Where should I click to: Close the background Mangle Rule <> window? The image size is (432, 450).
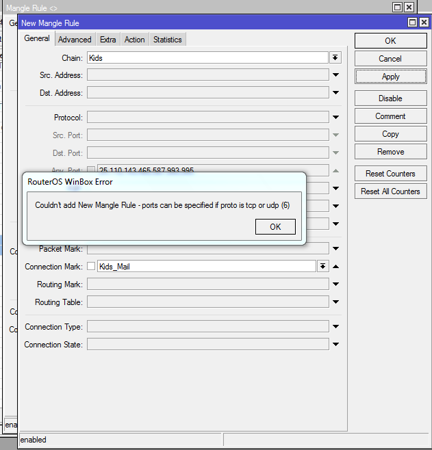point(409,7)
